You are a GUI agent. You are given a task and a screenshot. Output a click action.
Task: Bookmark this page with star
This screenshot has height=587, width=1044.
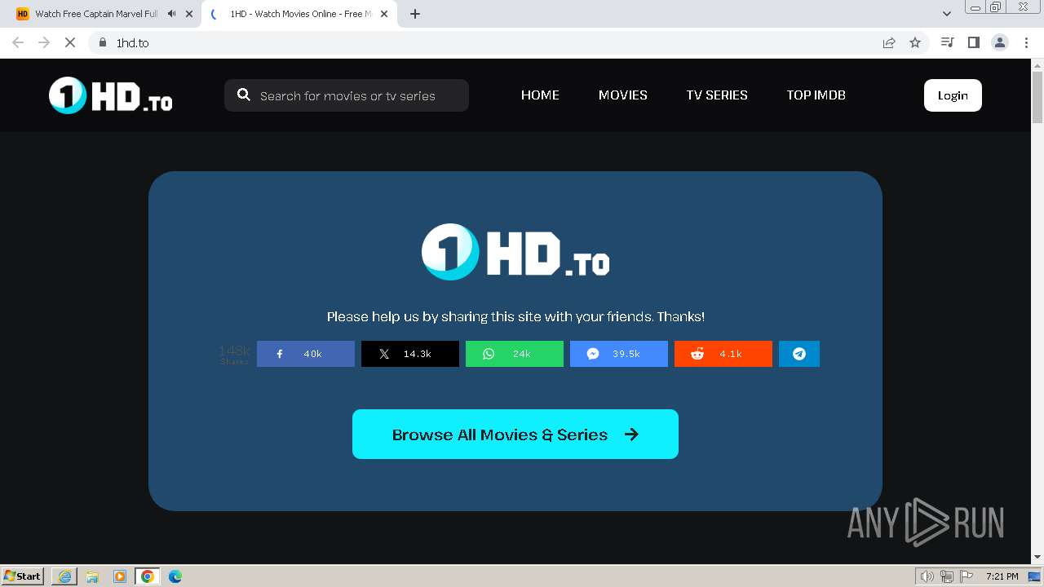click(915, 42)
